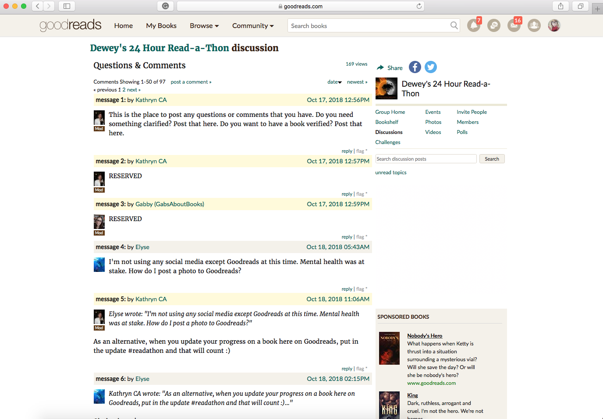
Task: Click the post a comment link
Action: tap(191, 82)
